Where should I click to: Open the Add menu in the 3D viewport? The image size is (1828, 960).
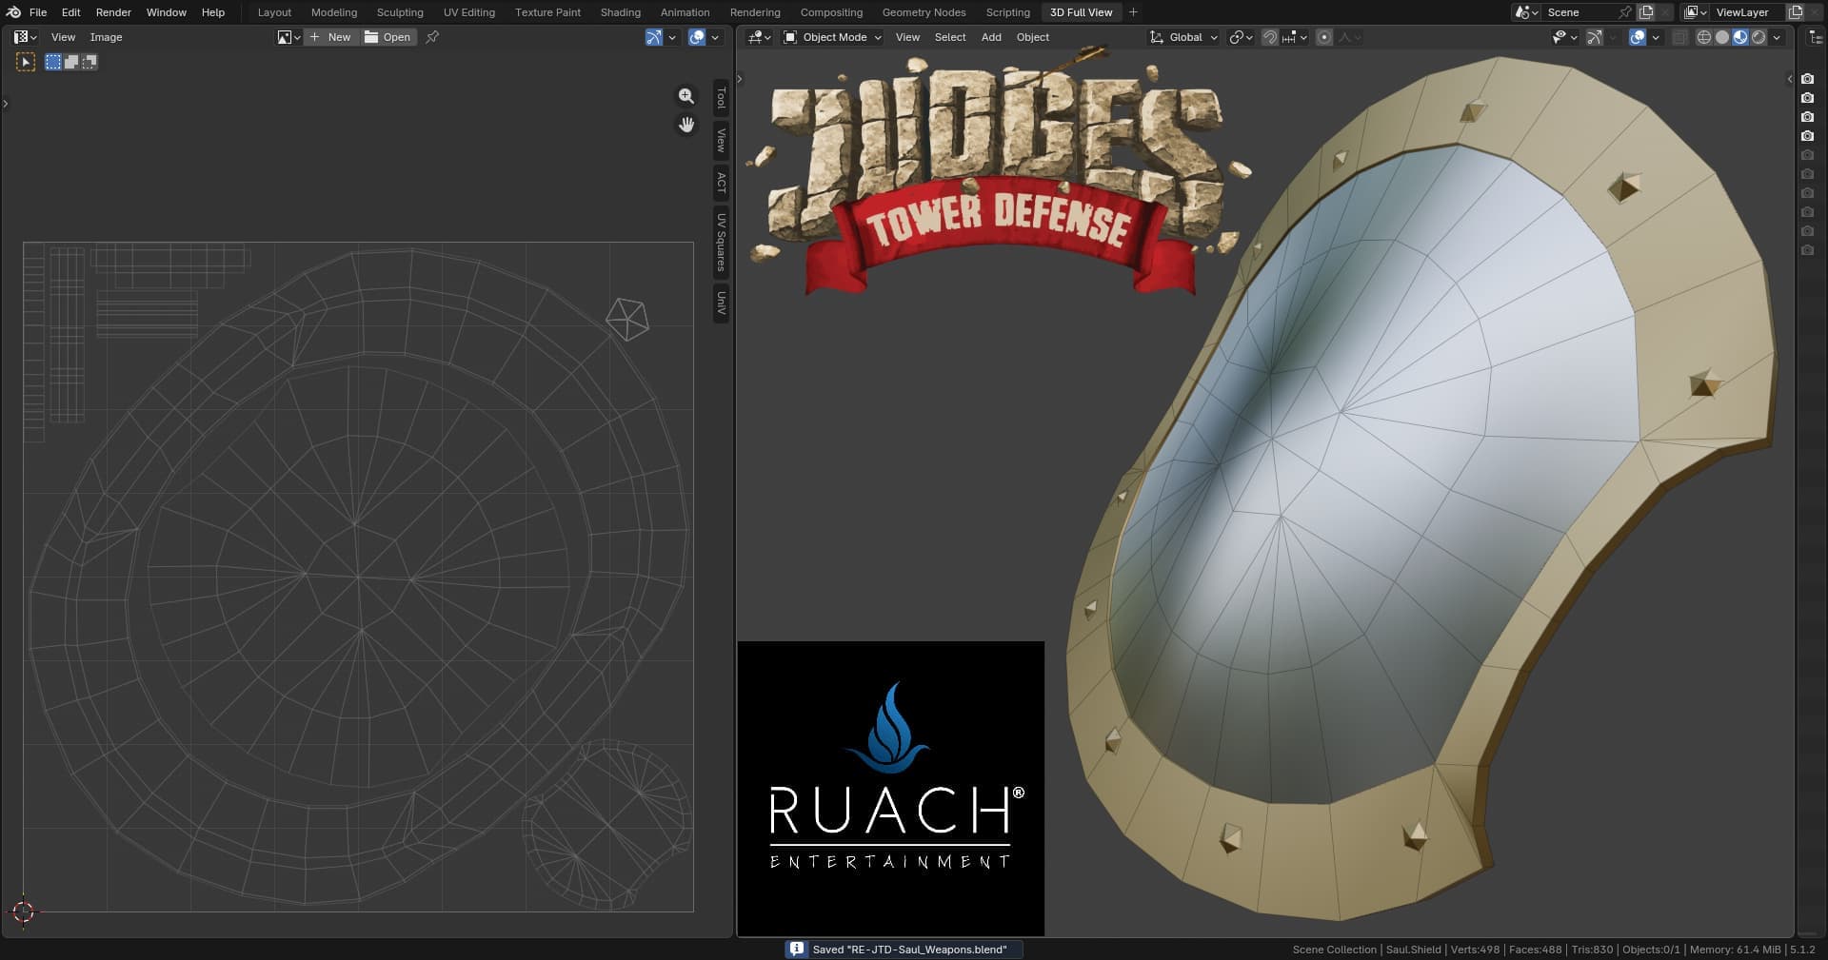pos(991,37)
